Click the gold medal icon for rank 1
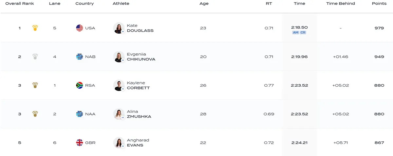This screenshot has width=393, height=156. pyautogui.click(x=35, y=28)
